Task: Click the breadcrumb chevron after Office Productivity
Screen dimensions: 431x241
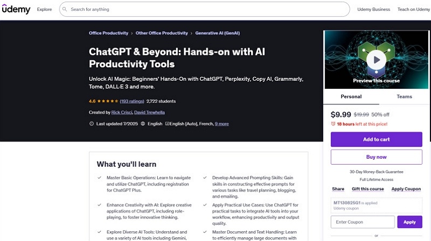Action: [132, 33]
